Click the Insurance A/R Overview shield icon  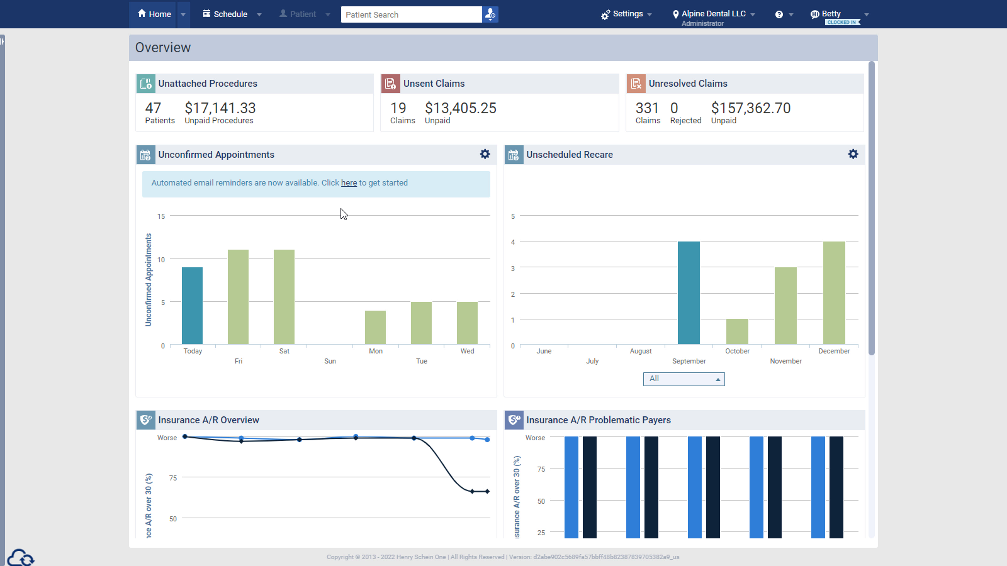(x=146, y=420)
